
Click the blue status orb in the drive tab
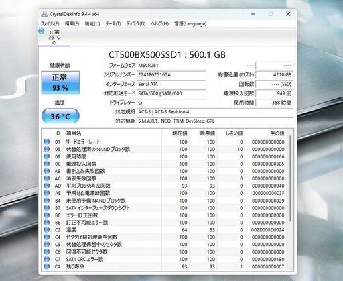42,32
